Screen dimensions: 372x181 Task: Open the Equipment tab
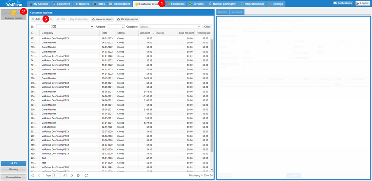click(x=175, y=4)
